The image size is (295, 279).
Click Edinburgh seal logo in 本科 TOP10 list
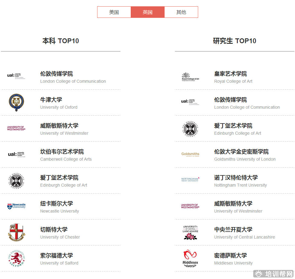(16, 181)
